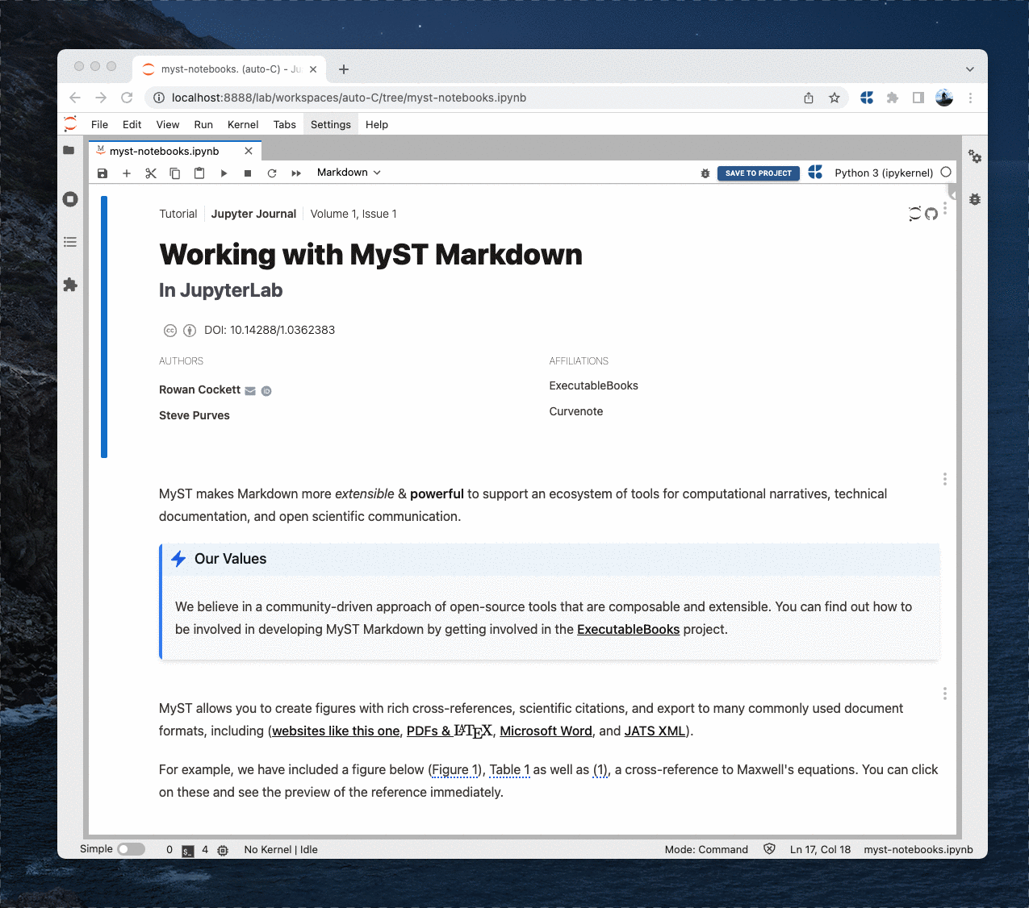Open the first cell's three-dot options
Screen dimensions: 1029x908
(x=945, y=207)
